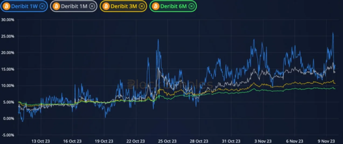Click the 0.00% y-axis label
The image size is (343, 144).
8,118
